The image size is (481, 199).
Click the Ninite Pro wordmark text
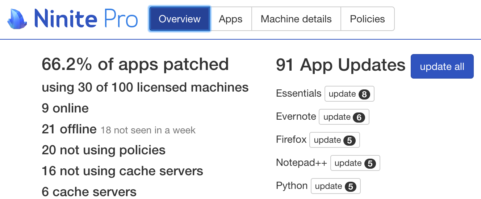[x=86, y=19]
